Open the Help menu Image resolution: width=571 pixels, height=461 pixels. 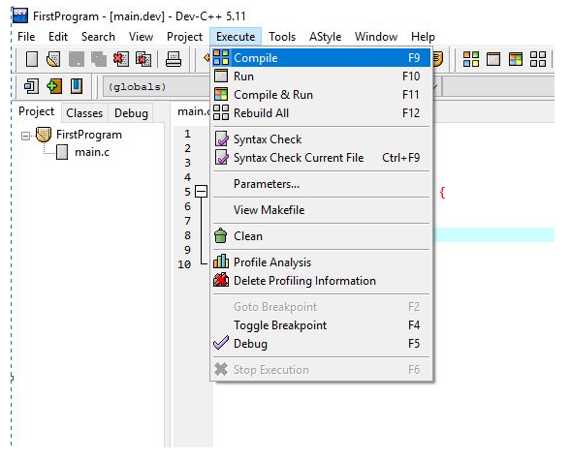(x=423, y=37)
